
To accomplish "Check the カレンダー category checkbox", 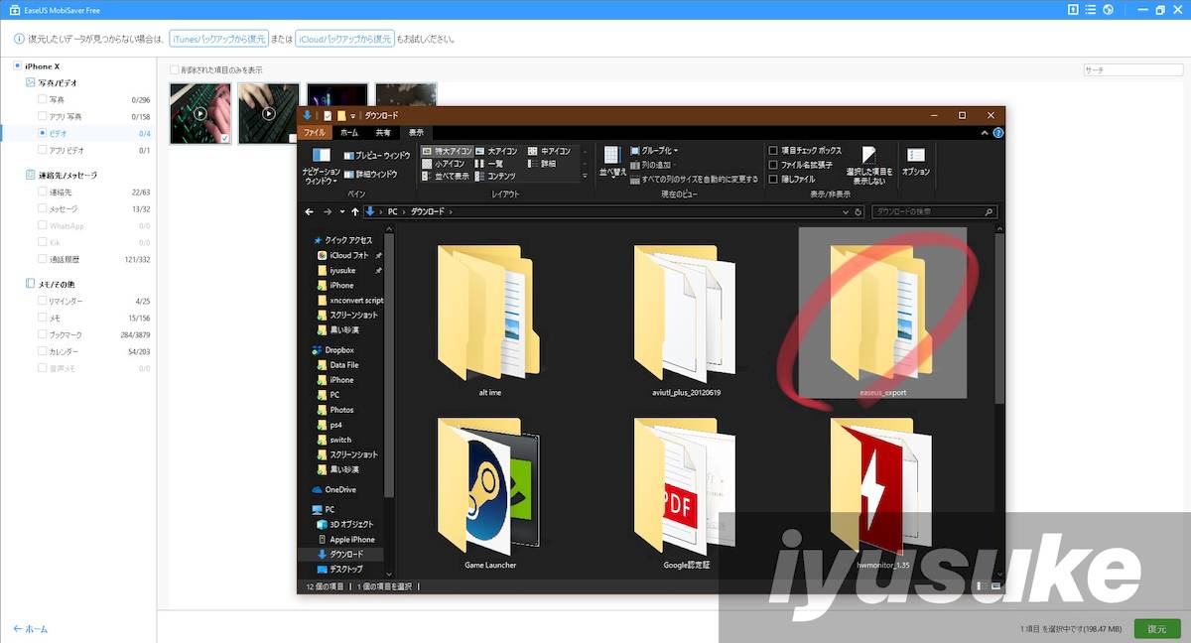I will pos(42,351).
